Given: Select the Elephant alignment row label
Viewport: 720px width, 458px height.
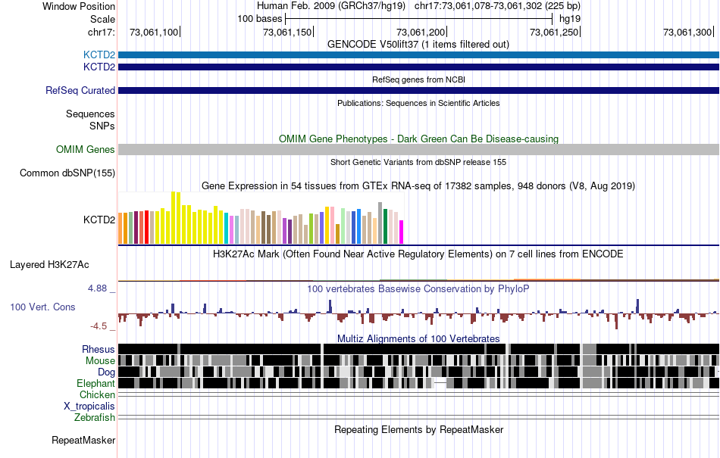Looking at the screenshot, I should (x=95, y=383).
